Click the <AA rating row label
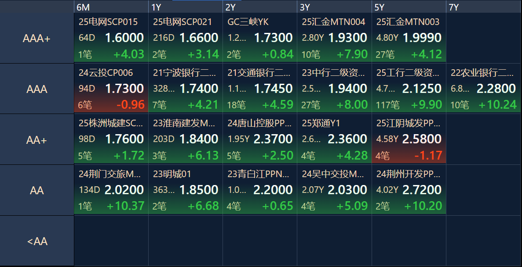The width and height of the screenshot is (522, 267). click(37, 241)
